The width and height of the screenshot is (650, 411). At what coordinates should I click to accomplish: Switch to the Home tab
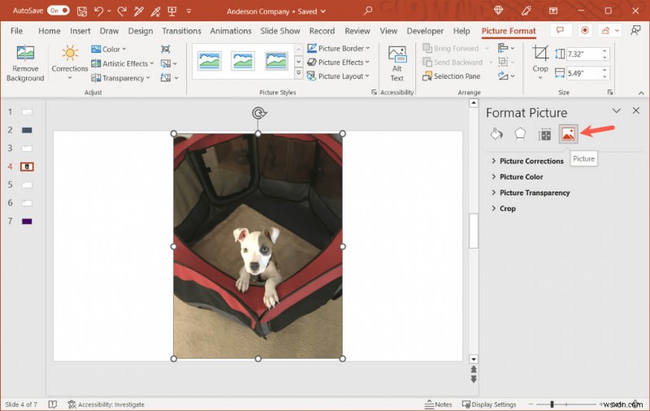point(50,31)
